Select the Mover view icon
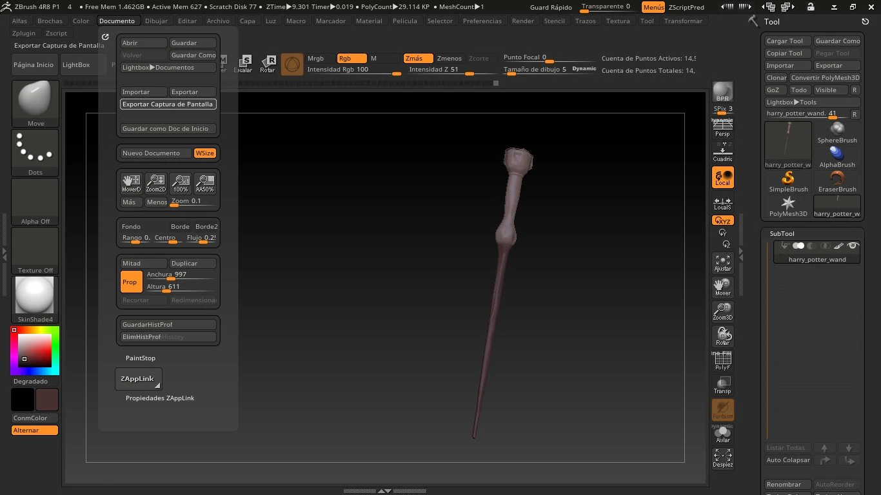The width and height of the screenshot is (881, 495). coord(722,287)
